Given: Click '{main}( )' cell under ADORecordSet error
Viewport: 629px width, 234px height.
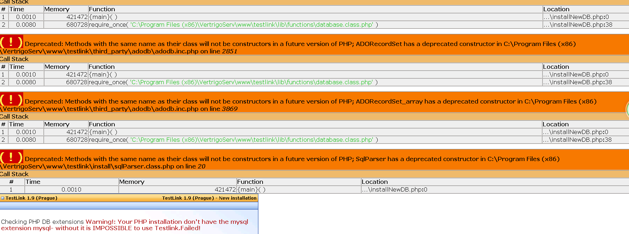Looking at the screenshot, I should tap(103, 74).
